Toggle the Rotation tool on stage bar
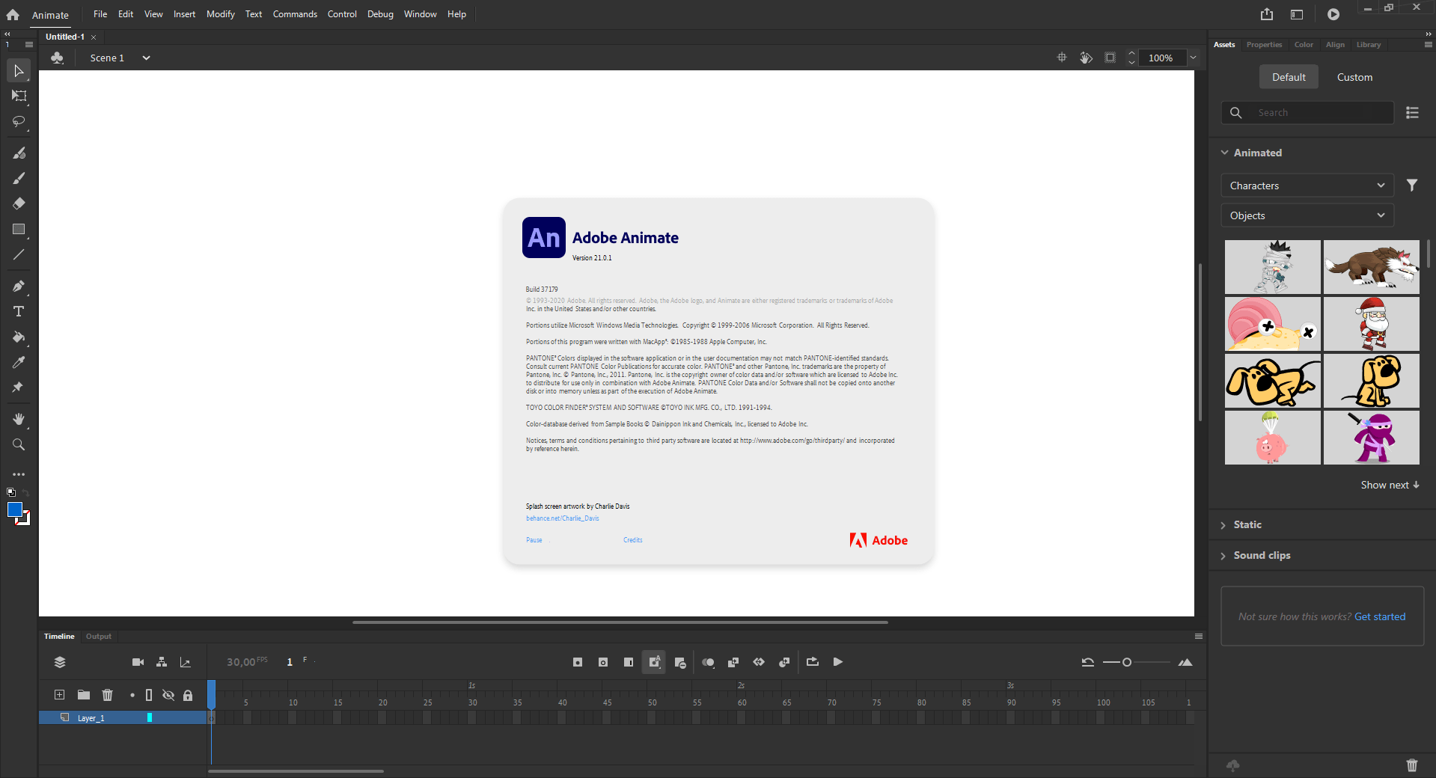Image resolution: width=1436 pixels, height=778 pixels. [1086, 58]
